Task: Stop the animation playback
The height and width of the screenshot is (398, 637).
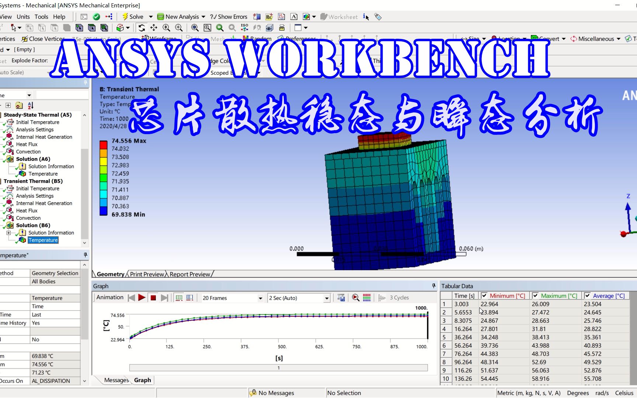Action: point(153,298)
